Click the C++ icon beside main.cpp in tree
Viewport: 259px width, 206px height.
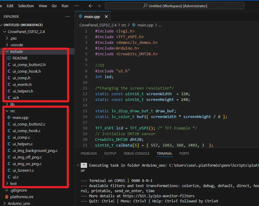pyautogui.click(x=9, y=118)
